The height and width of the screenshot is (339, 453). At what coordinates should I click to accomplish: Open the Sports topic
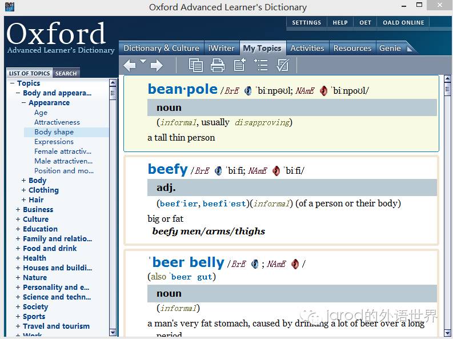[34, 317]
